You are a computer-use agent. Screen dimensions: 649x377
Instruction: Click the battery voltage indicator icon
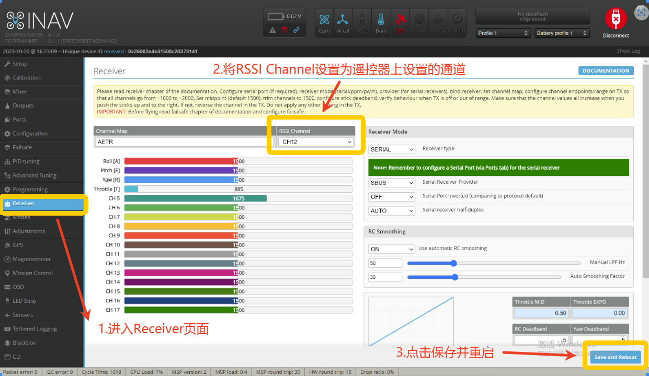[276, 17]
